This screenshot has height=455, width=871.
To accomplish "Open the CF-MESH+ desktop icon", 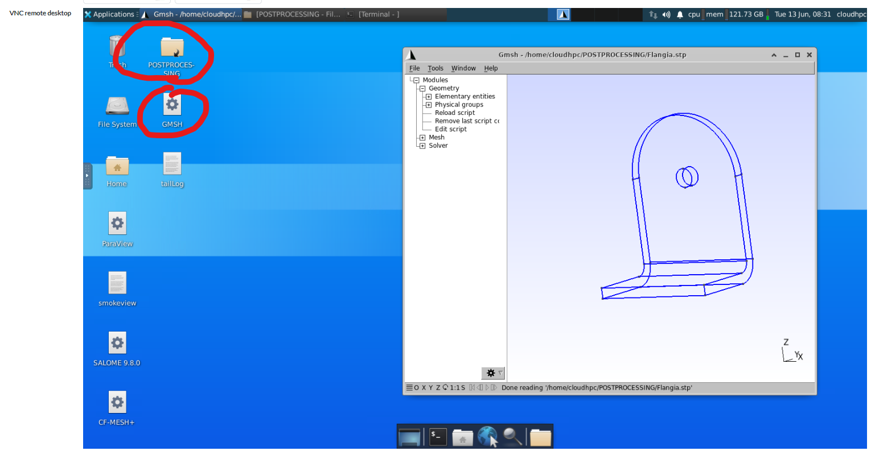I will click(x=117, y=403).
